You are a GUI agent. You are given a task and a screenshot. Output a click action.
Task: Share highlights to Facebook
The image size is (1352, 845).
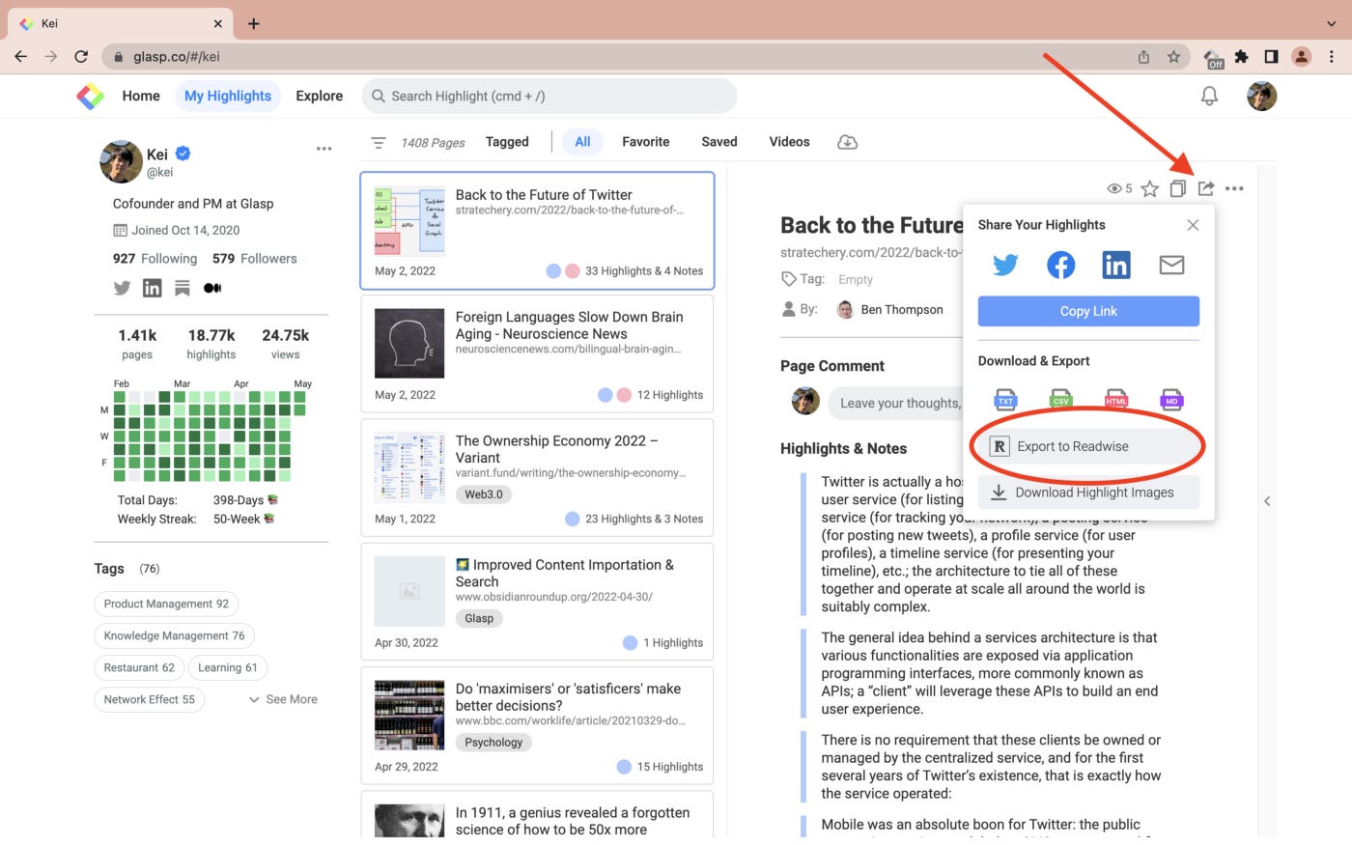[x=1061, y=265]
